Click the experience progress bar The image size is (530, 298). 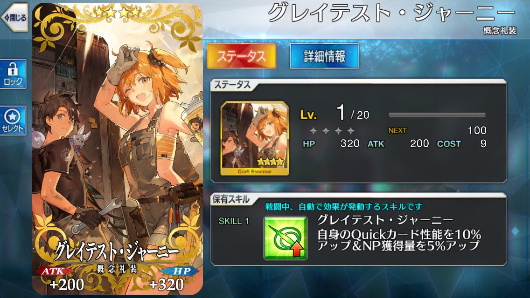pos(437,115)
